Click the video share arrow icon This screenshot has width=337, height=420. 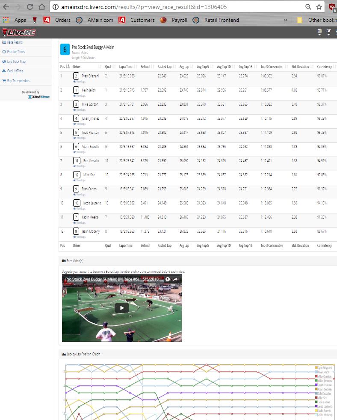[175, 279]
